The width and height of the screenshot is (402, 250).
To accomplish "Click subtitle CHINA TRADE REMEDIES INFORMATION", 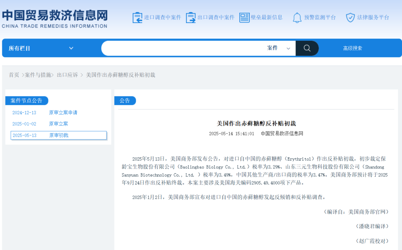I will coord(55,26).
